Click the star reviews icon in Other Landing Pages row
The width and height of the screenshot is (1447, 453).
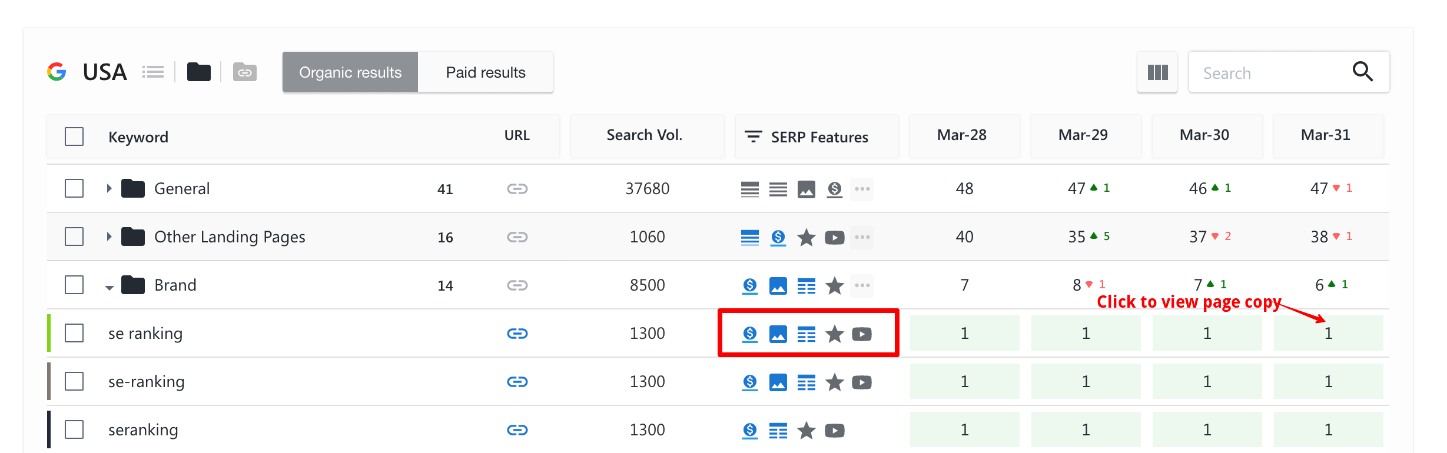(806, 238)
